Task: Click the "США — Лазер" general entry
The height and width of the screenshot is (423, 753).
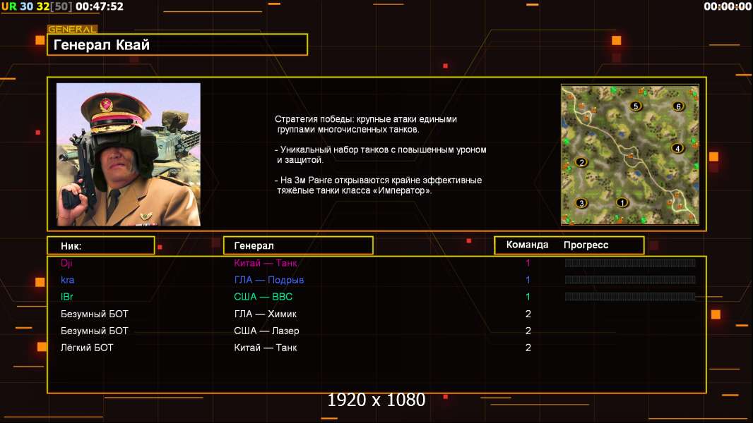Action: pyautogui.click(x=266, y=331)
